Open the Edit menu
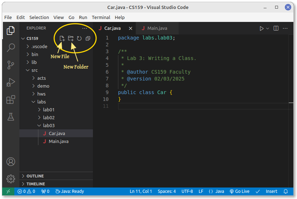The image size is (297, 199). pyautogui.click(x=20, y=18)
